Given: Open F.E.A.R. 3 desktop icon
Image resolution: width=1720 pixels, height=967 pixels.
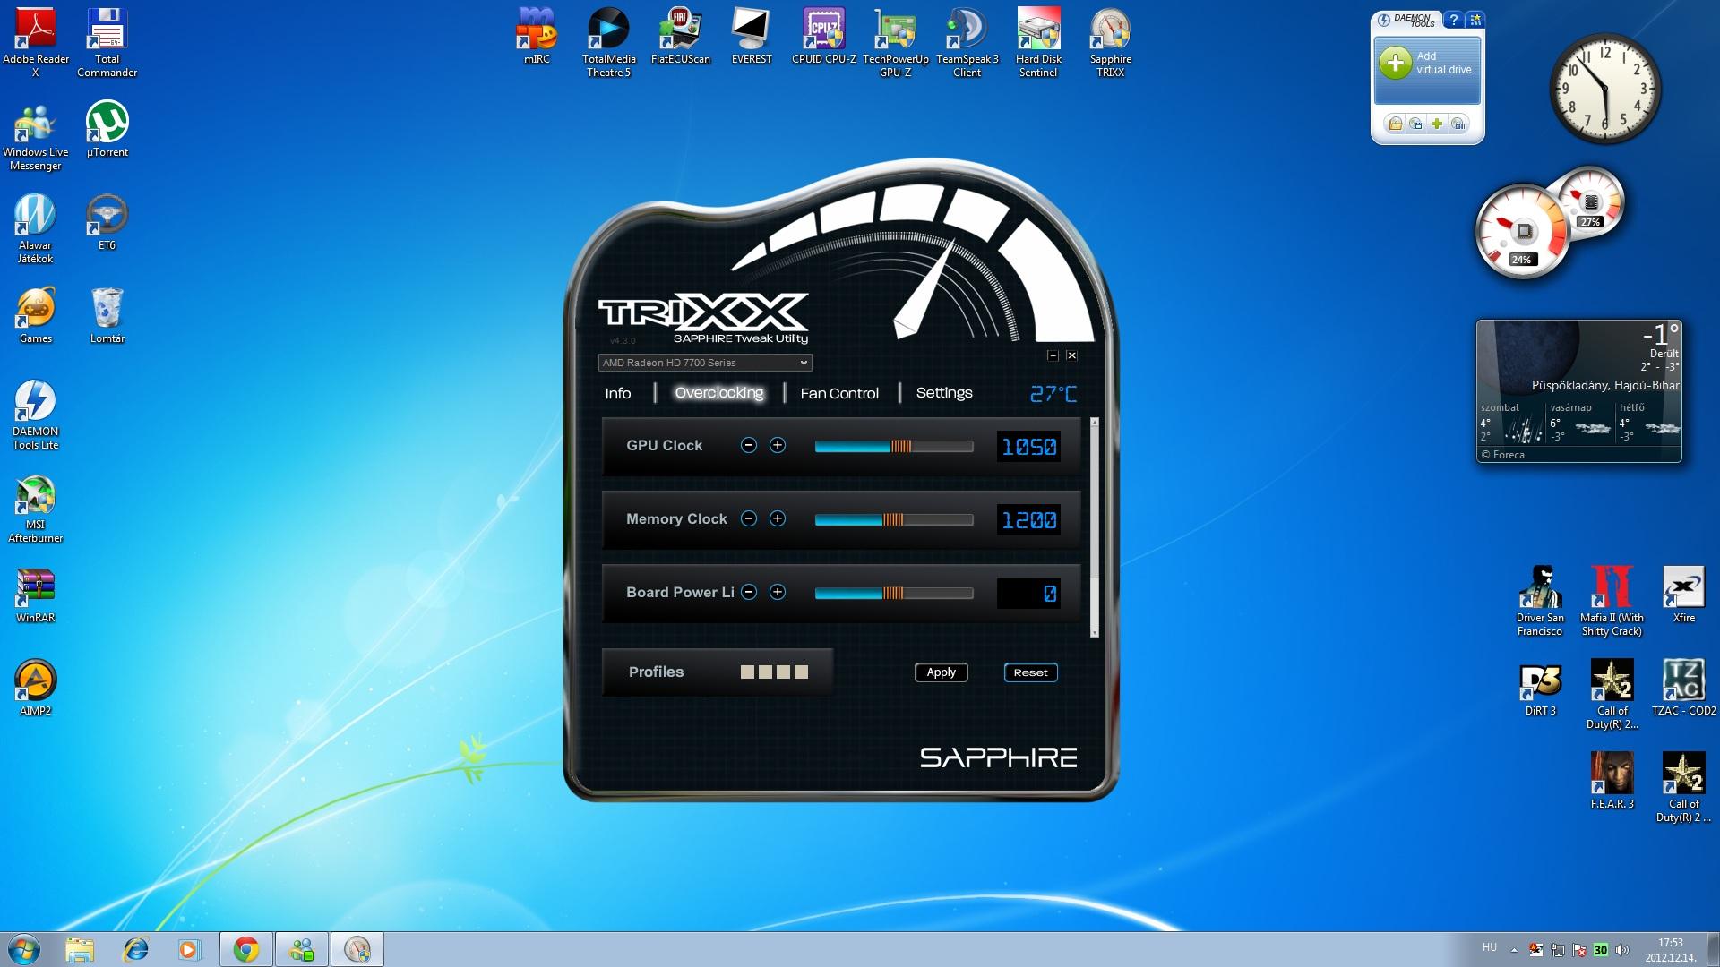Looking at the screenshot, I should point(1612,781).
